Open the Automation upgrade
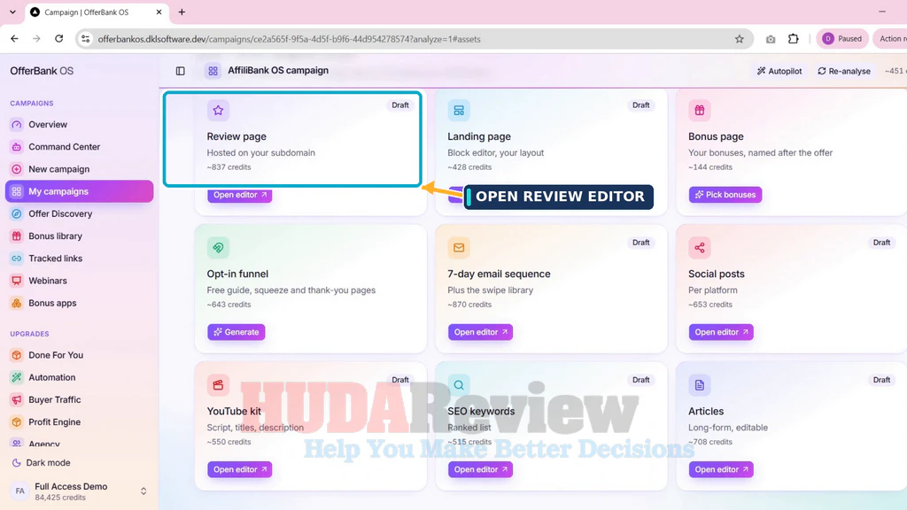Image resolution: width=907 pixels, height=510 pixels. [x=79, y=377]
